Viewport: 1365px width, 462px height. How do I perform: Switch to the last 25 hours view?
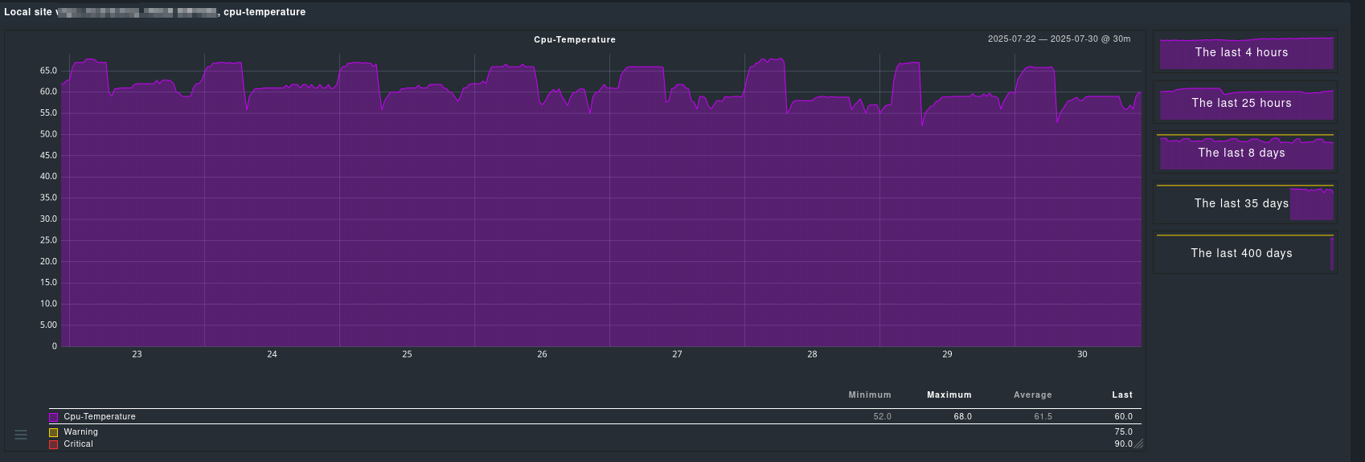[1244, 103]
